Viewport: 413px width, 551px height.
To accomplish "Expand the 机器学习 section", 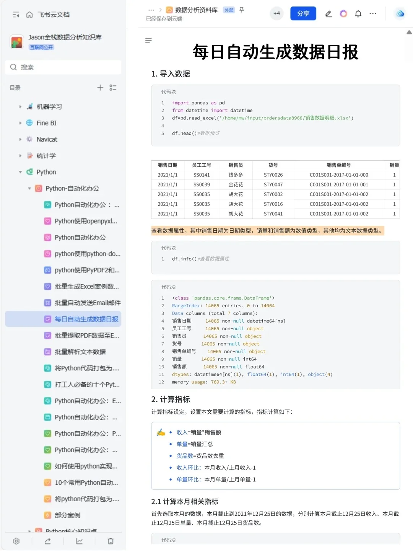I will point(20,106).
